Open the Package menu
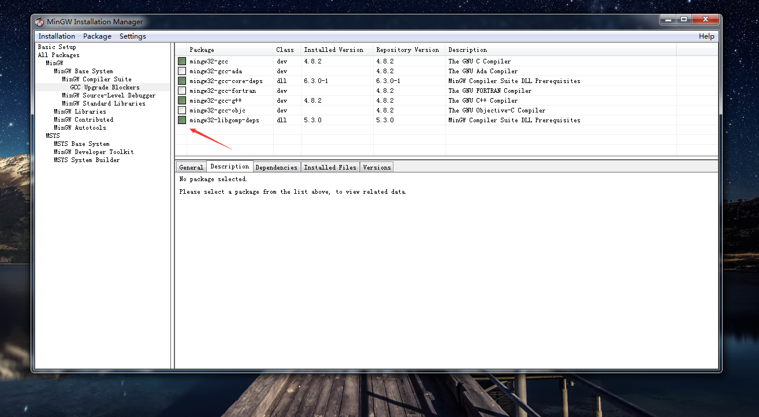 pyautogui.click(x=97, y=36)
